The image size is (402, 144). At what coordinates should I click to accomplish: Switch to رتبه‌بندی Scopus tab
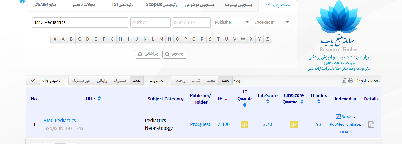tap(161, 5)
